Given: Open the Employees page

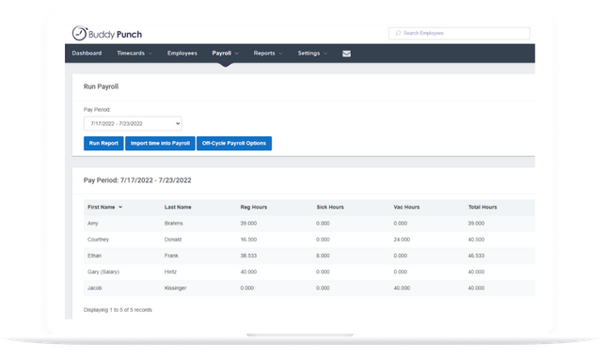Looking at the screenshot, I should point(182,54).
